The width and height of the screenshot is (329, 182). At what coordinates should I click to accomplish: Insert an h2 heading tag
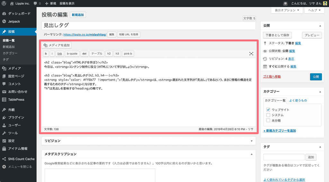[109, 54]
